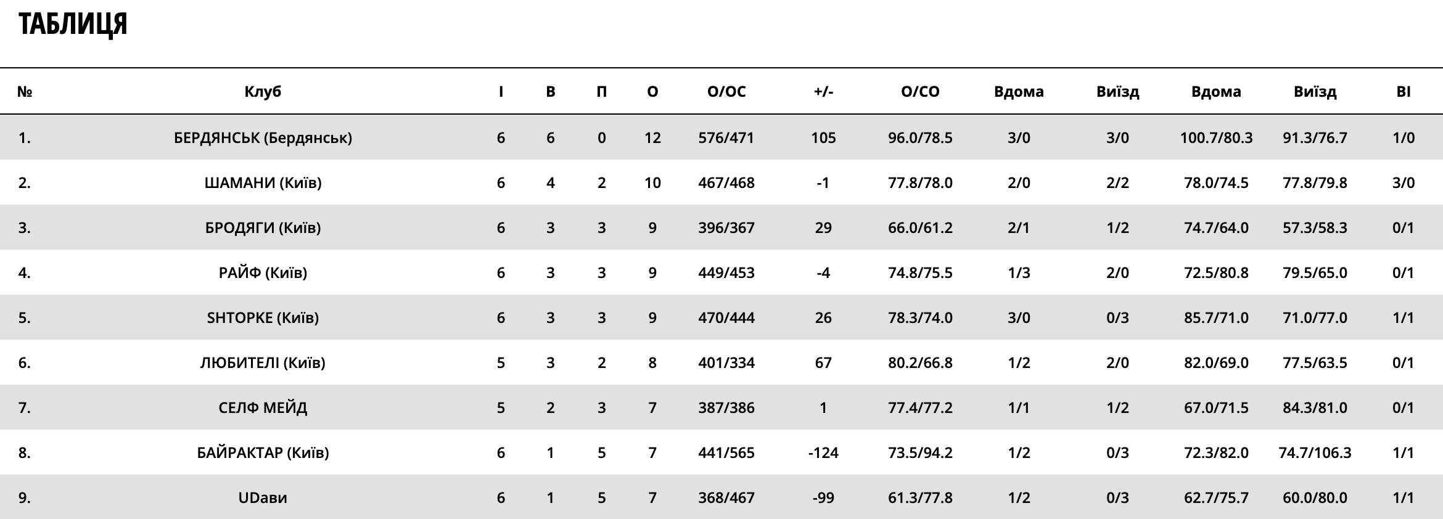Click the ВІ column header
The height and width of the screenshot is (519, 1443).
1403,92
